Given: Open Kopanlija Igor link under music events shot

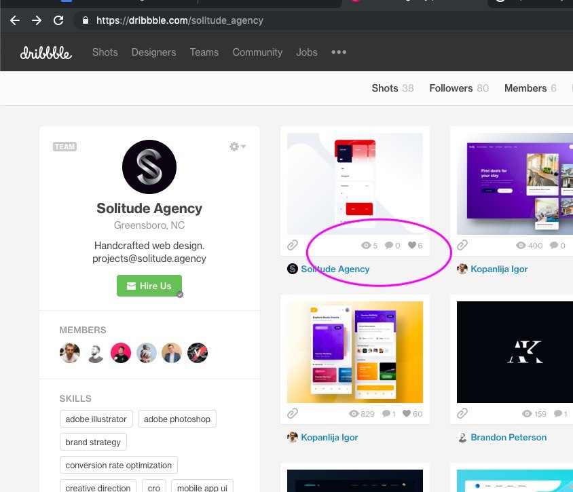Looking at the screenshot, I should [330, 437].
